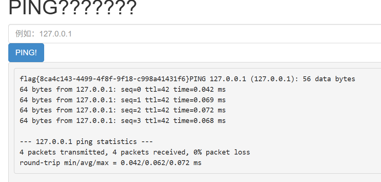Click the seq=2 ping response line

[x=123, y=110]
